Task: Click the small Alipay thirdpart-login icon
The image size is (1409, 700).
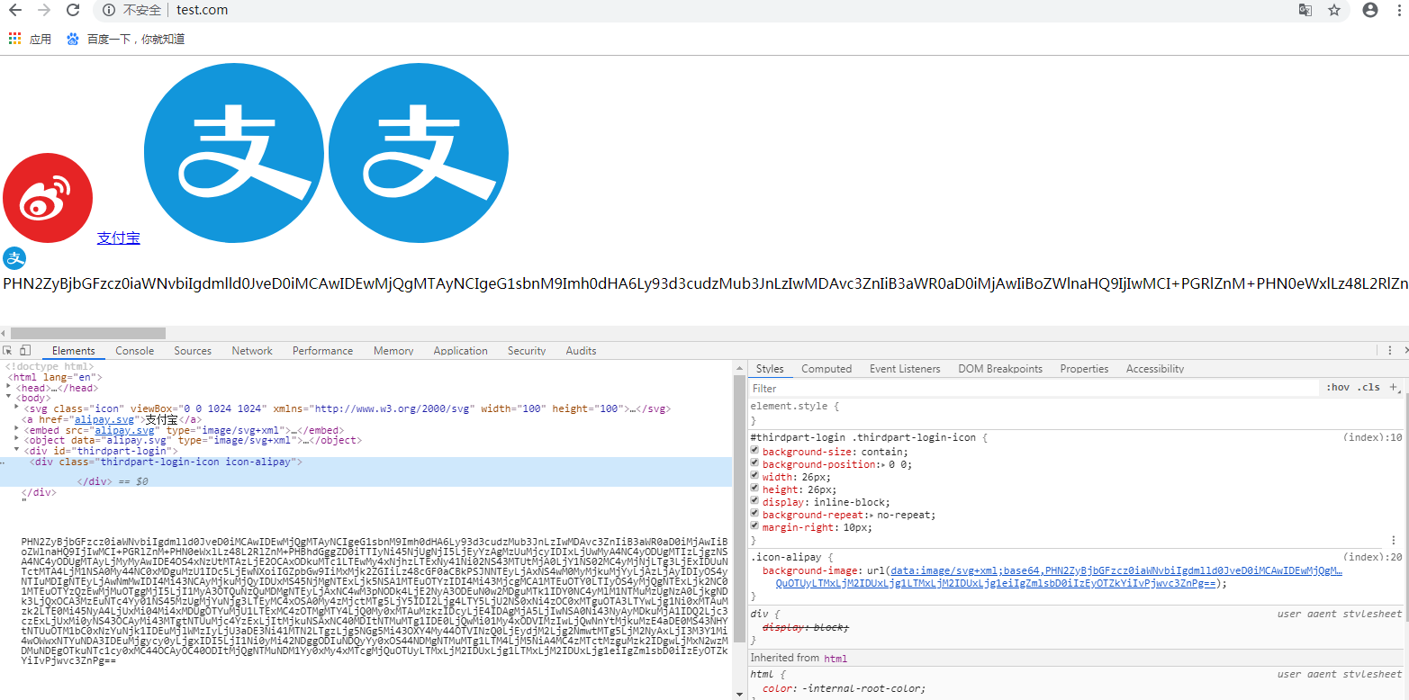Action: [x=14, y=258]
